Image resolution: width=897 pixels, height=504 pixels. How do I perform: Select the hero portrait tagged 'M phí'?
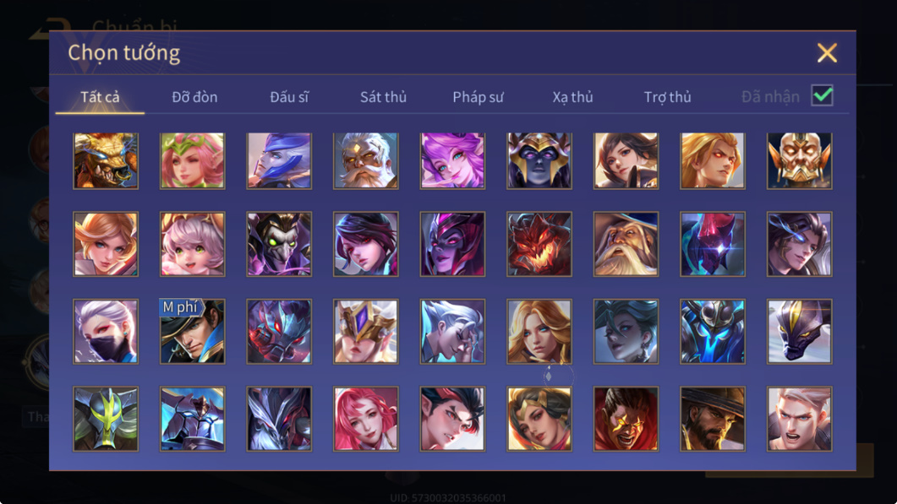coord(192,332)
